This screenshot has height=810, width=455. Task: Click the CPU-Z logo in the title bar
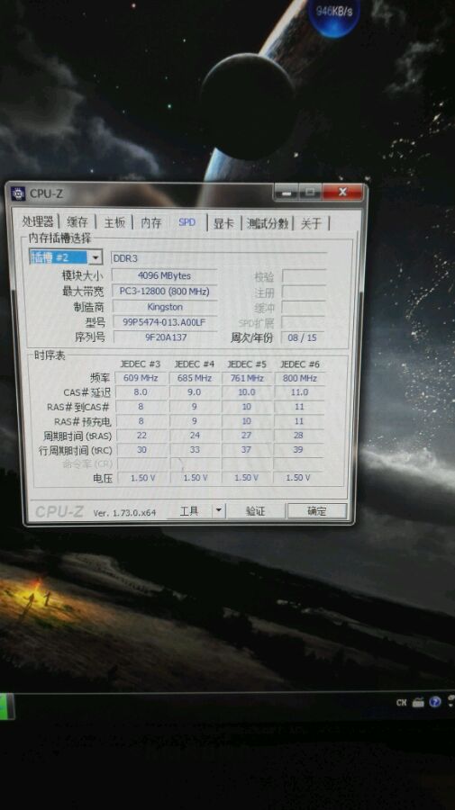click(x=18, y=193)
